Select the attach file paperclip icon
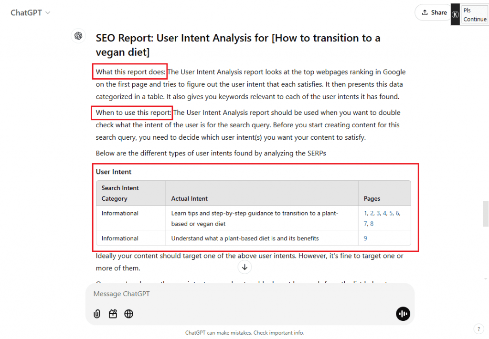This screenshot has width=489, height=339. pos(97,314)
